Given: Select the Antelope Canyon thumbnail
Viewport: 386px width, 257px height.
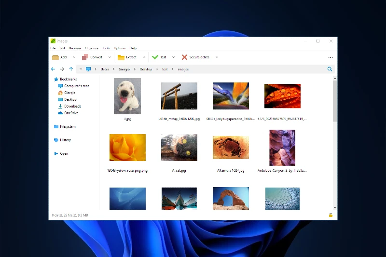Looking at the screenshot, I should coord(282,148).
